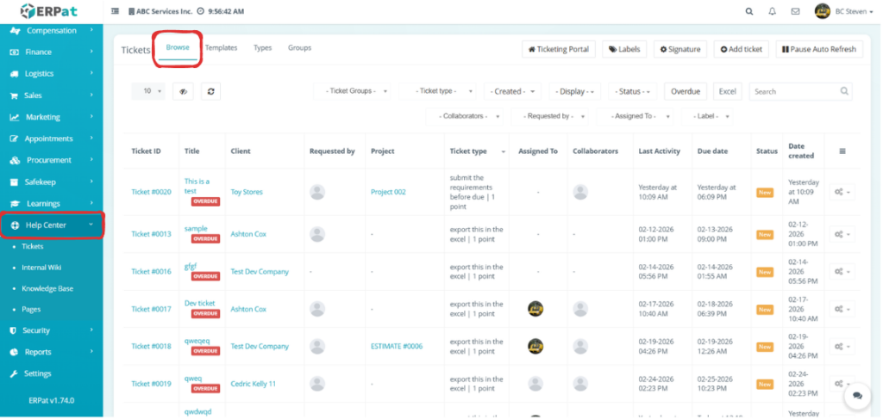
Task: Click the Add ticket button
Action: tap(741, 49)
